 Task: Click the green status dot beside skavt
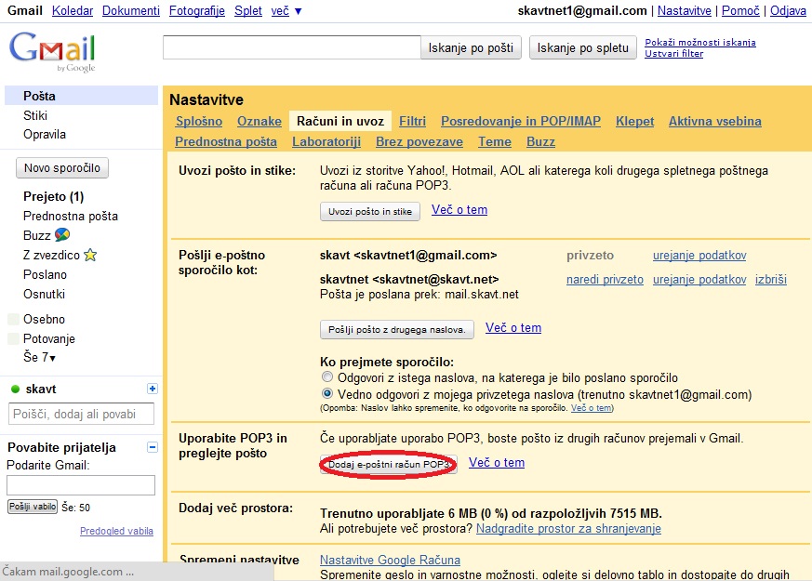tap(15, 390)
